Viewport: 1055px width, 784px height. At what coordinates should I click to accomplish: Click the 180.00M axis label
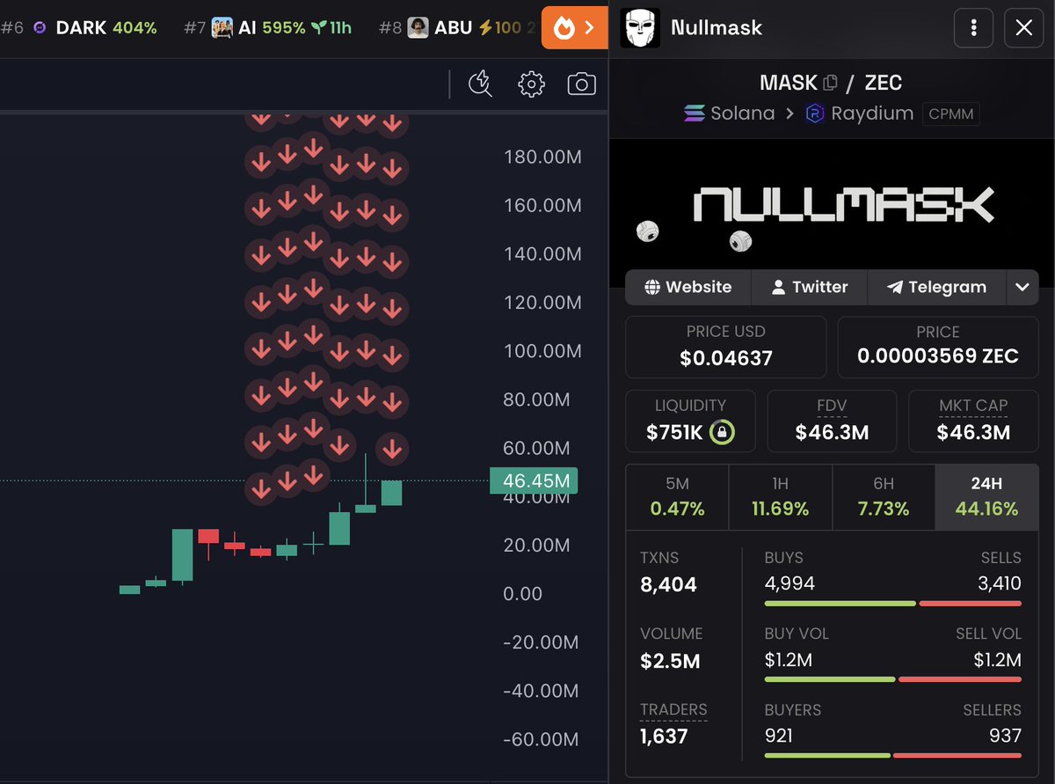[542, 158]
